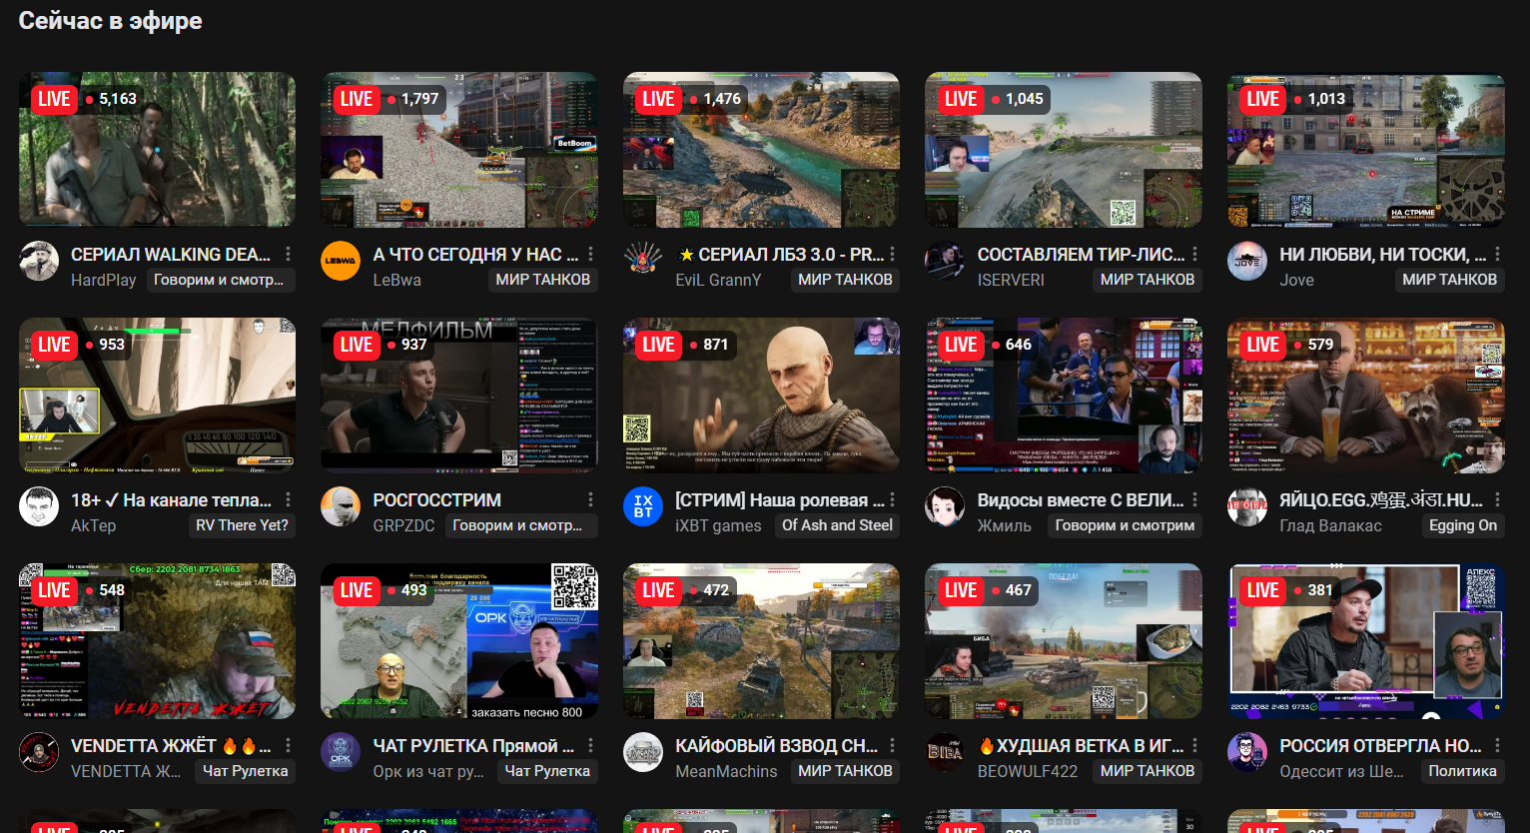Show options menu for СЕРИАЛ ЛБЗ 3.0 stream
1530x833 pixels.
click(x=893, y=254)
